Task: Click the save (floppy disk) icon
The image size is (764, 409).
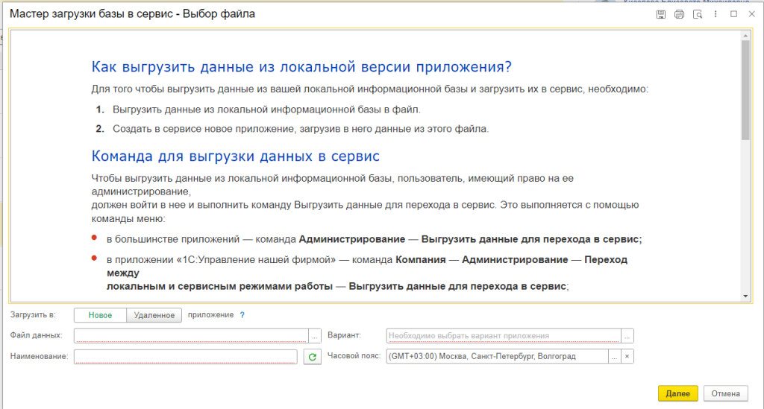Action: [x=661, y=14]
